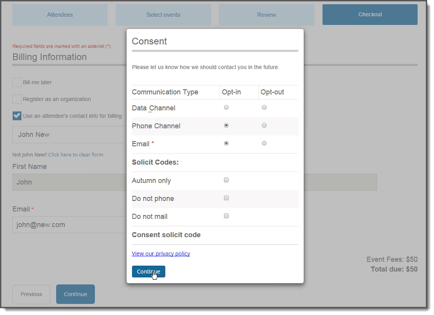Tick the Do not mail checkbox
434x315 pixels.
pos(226,216)
